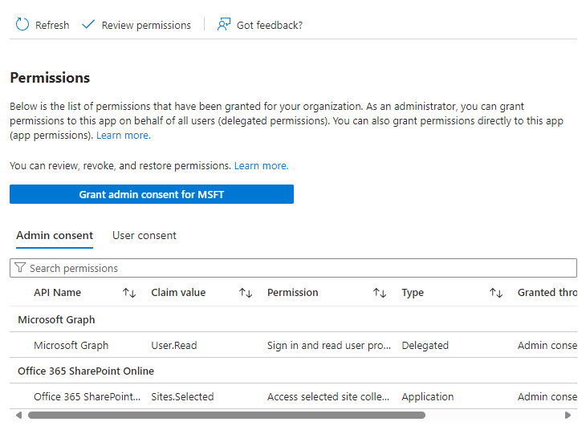
Task: Click the filter funnel icon in search box
Action: tap(20, 267)
